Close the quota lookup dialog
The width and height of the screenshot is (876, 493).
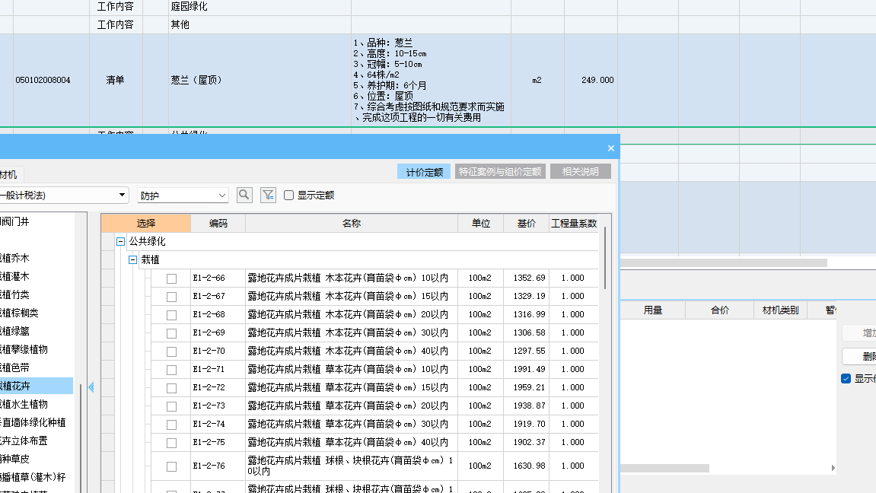610,148
